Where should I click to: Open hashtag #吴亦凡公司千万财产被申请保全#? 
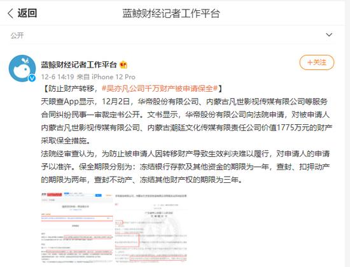[x=160, y=89]
